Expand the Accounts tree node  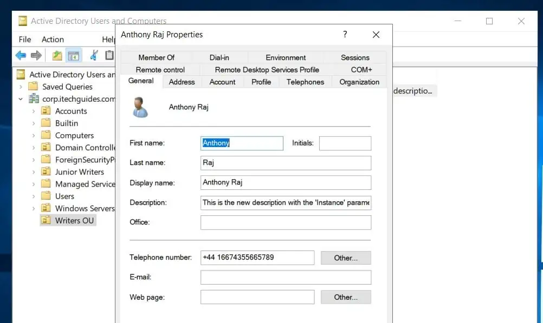(x=34, y=111)
